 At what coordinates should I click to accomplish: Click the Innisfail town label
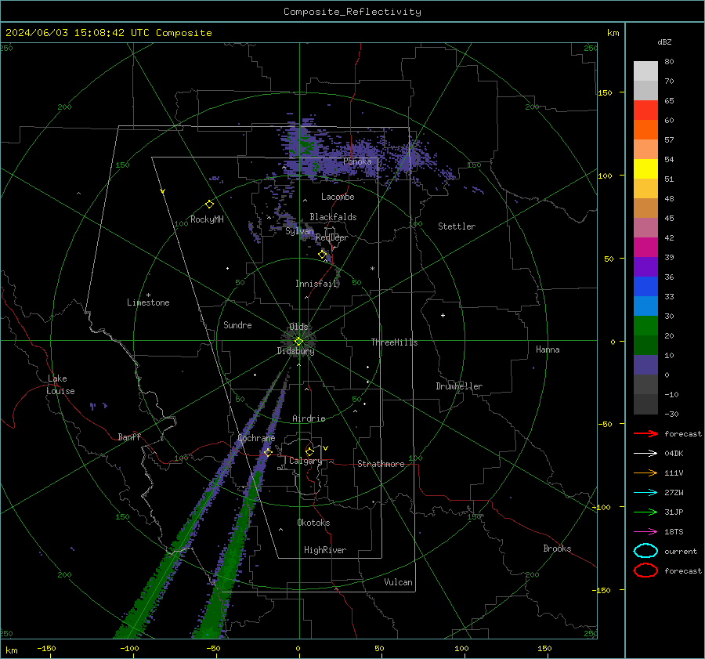pos(316,284)
